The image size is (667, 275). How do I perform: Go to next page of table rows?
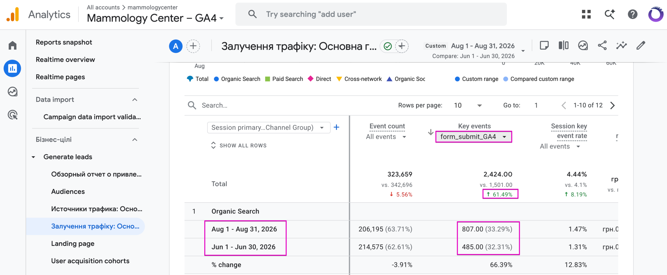pos(613,105)
